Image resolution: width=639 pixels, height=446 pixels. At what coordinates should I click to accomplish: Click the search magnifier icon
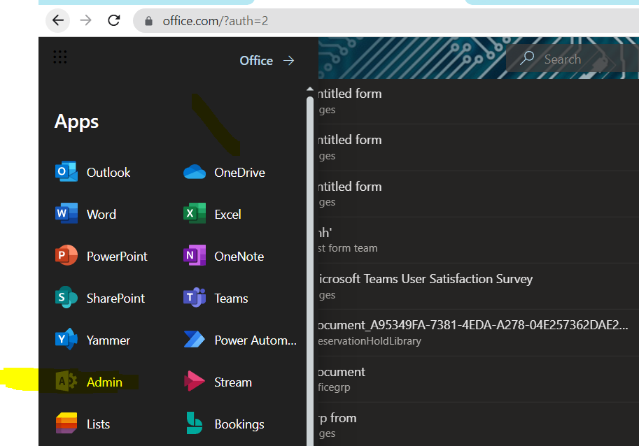(527, 58)
